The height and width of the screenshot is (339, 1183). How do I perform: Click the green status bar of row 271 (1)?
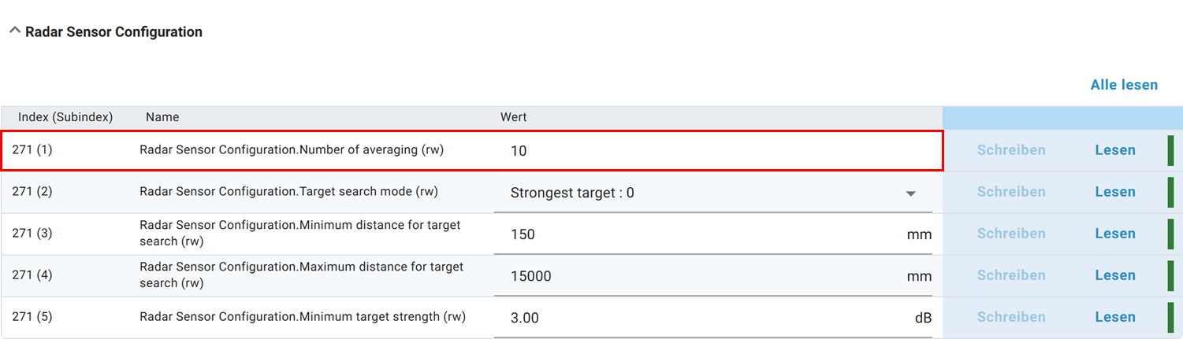1170,150
